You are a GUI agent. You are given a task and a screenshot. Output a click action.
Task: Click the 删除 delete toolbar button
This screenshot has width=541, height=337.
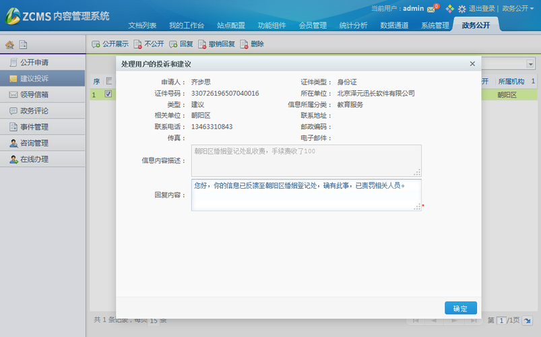252,44
